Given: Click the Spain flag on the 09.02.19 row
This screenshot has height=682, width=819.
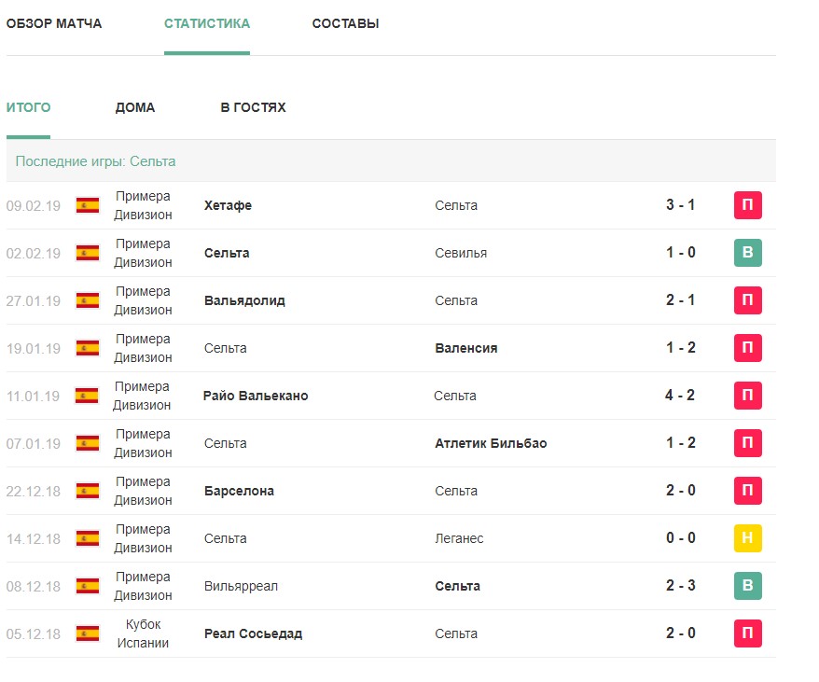Looking at the screenshot, I should point(88,205).
